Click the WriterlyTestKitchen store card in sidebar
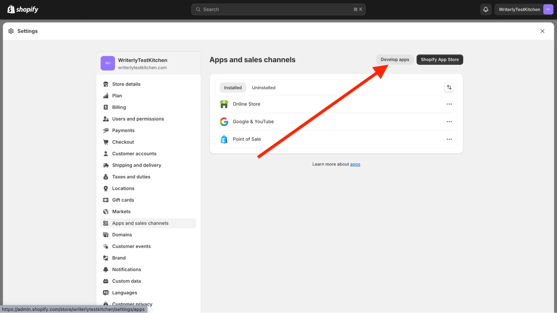 pos(149,63)
